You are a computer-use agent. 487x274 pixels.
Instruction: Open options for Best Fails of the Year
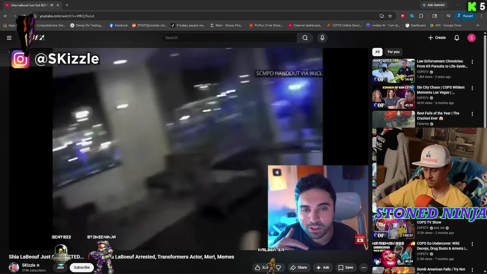click(x=472, y=114)
